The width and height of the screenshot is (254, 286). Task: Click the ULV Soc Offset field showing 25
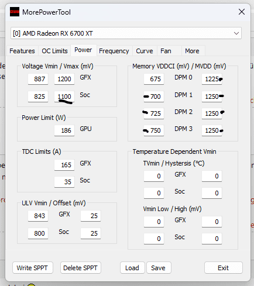(91, 233)
